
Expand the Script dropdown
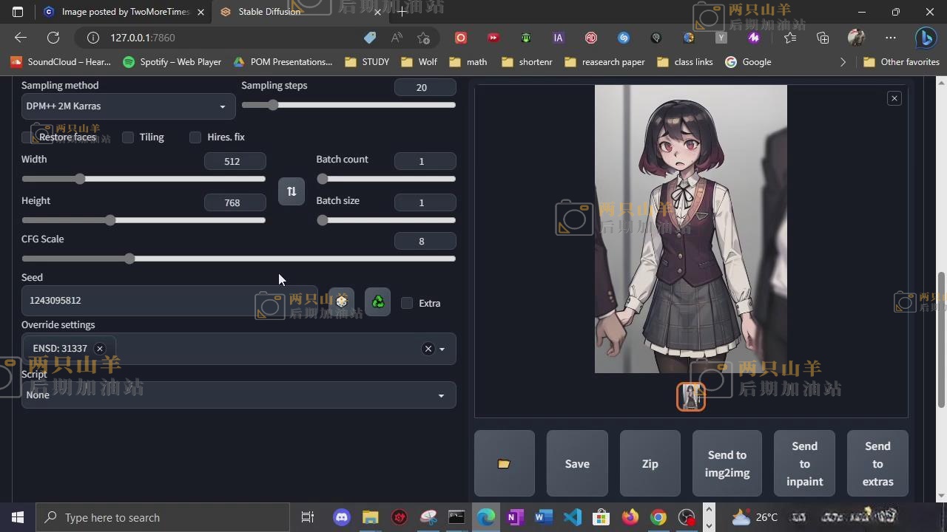(x=237, y=395)
